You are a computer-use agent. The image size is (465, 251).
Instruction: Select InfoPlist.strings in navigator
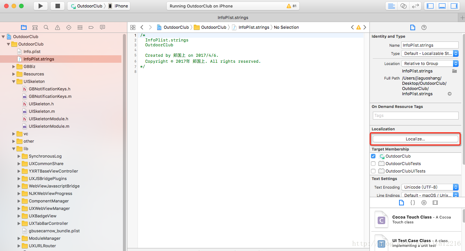point(39,59)
